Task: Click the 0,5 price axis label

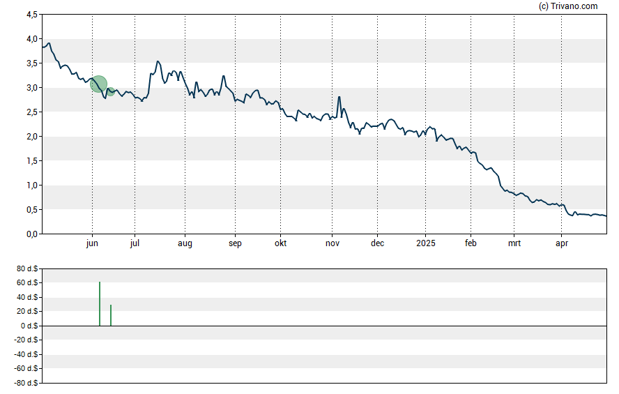Action: (x=32, y=210)
